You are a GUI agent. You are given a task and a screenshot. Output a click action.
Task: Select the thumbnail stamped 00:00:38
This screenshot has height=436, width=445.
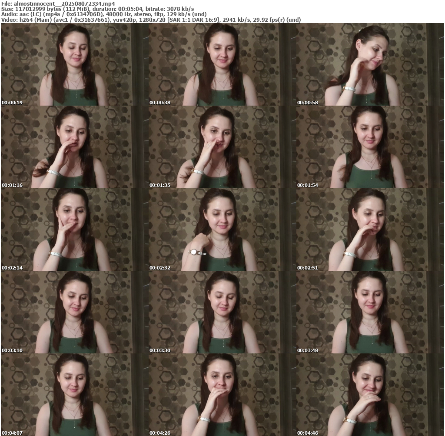(222, 64)
